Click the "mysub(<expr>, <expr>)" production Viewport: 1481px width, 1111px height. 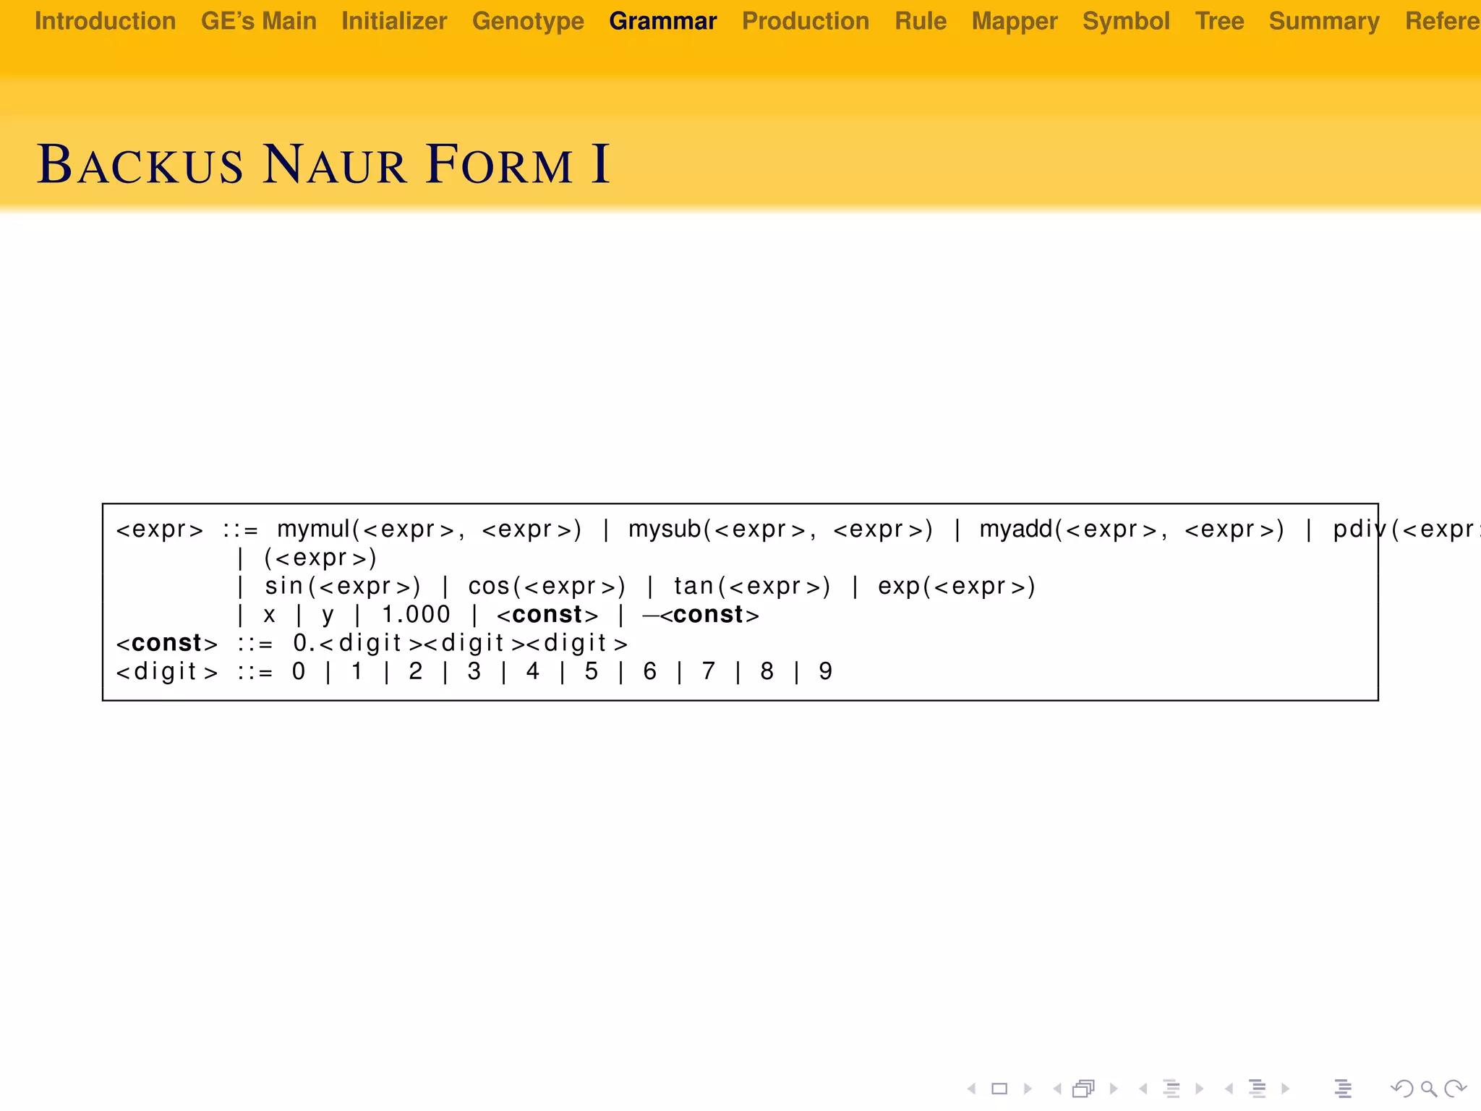coord(781,529)
